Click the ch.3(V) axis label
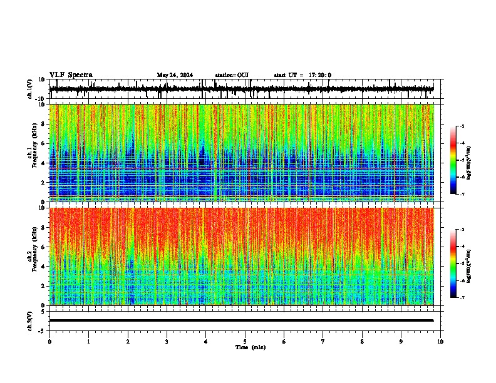 coord(30,321)
